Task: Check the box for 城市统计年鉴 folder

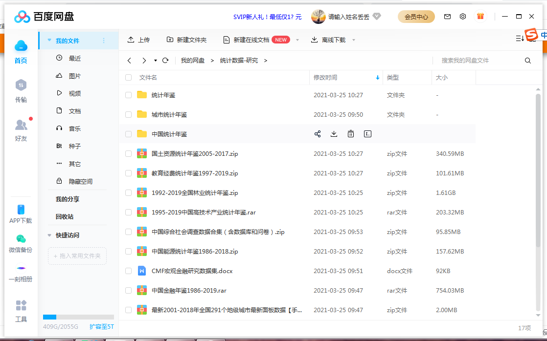Action: (128, 115)
